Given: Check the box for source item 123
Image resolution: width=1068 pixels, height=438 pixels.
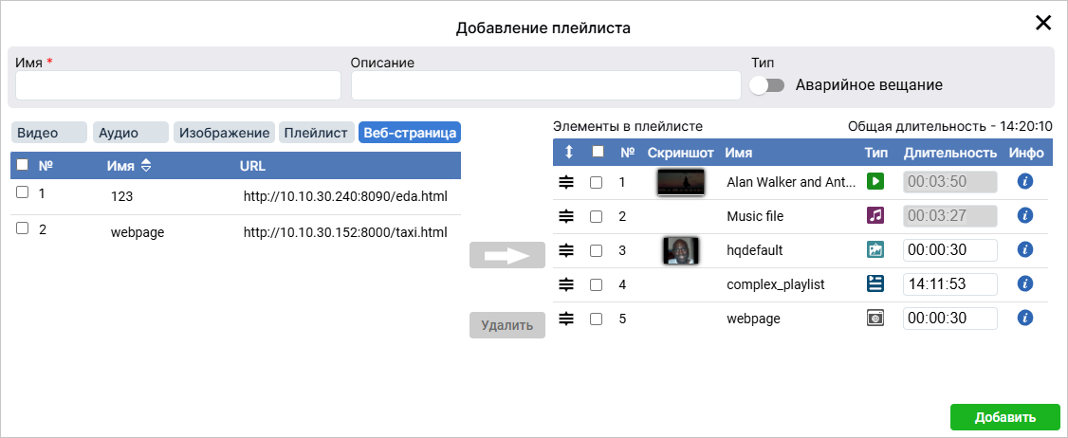Looking at the screenshot, I should point(23,192).
